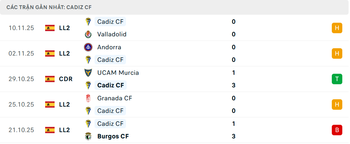Select CDR competition label
Screen dimensions: 350x144
tap(66, 79)
